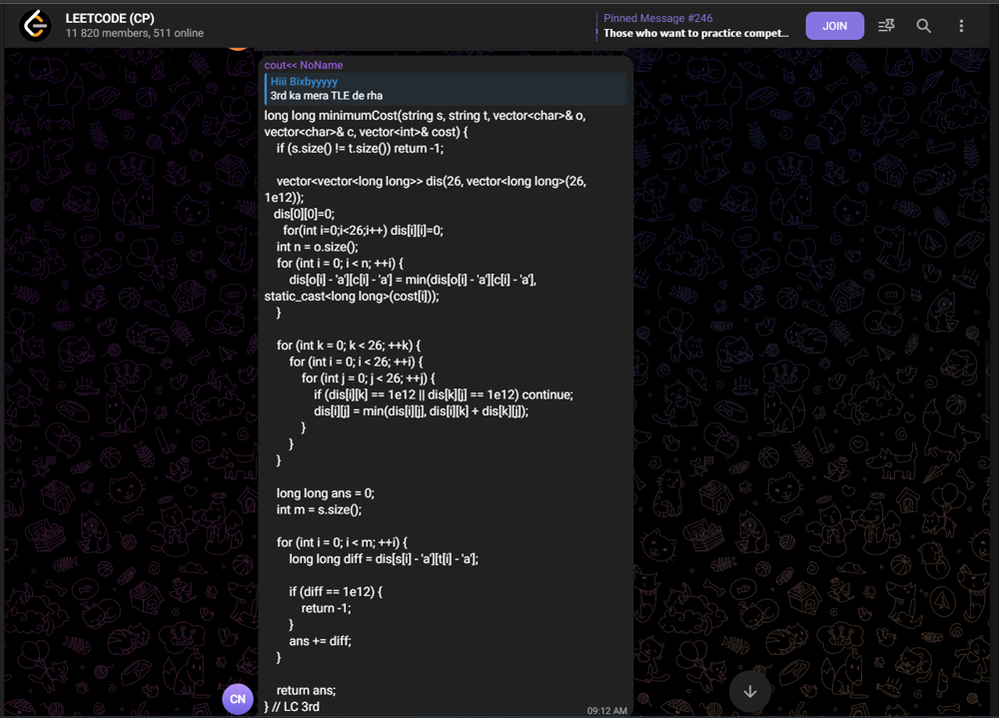The height and width of the screenshot is (718, 999).
Task: Open sender profile cout<< NoName
Action: pyautogui.click(x=304, y=65)
